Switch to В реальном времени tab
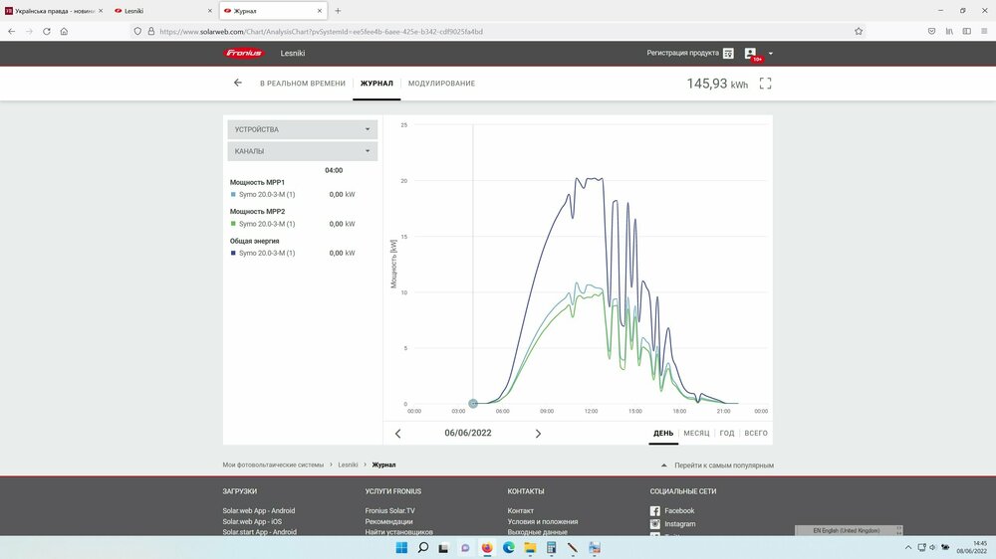996x559 pixels. pyautogui.click(x=303, y=84)
